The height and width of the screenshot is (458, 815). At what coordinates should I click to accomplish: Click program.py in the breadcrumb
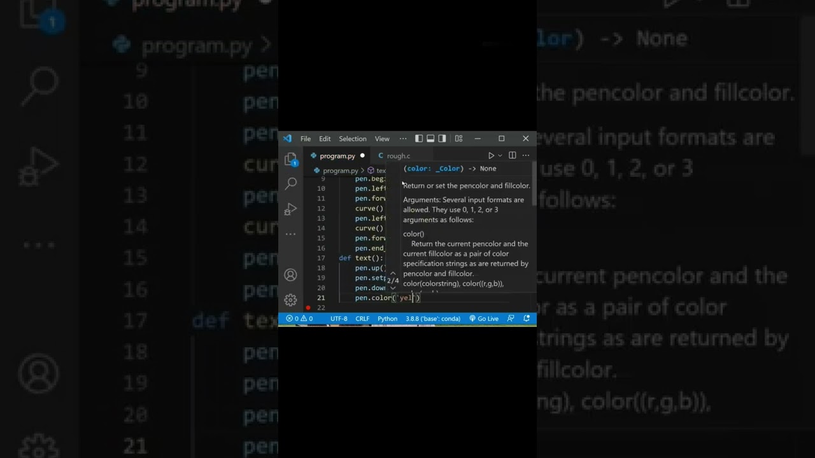(340, 170)
